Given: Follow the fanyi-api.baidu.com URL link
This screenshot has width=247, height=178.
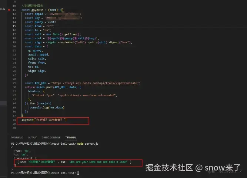Looking at the screenshot, I should 95,83.
